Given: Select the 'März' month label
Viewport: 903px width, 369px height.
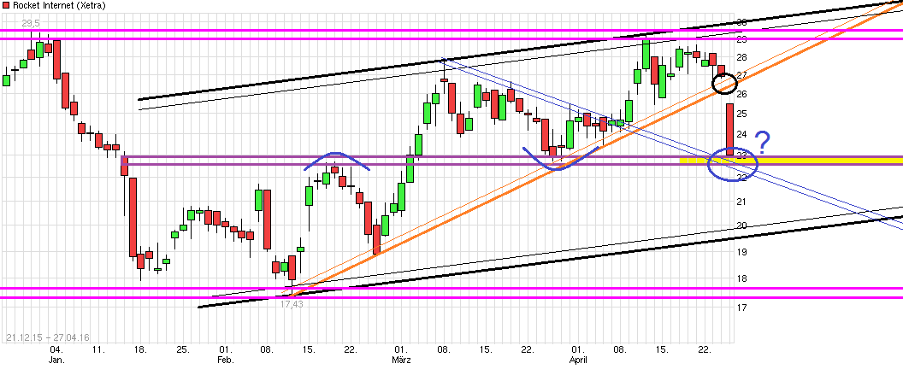Looking at the screenshot, I should coord(401,360).
